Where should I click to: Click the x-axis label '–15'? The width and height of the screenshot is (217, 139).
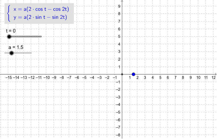point(8,78)
